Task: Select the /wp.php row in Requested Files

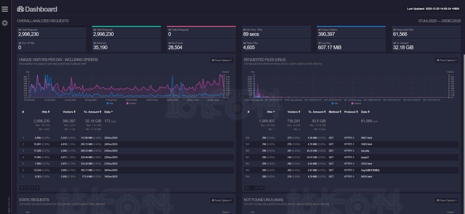Action: [365, 150]
